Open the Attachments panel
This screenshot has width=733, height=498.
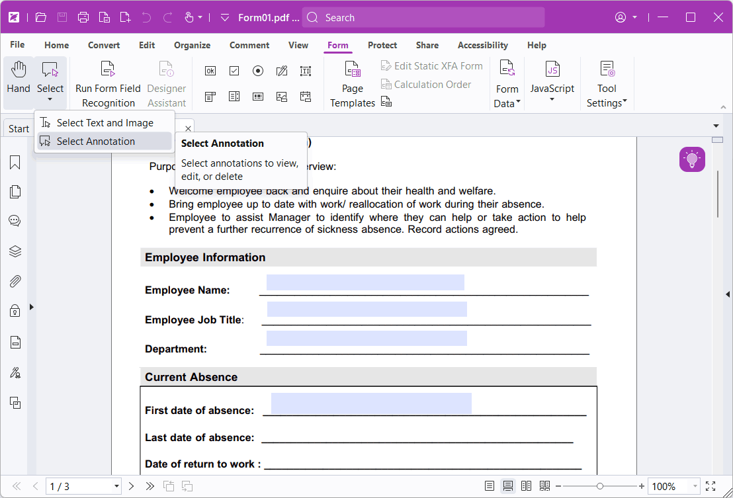pyautogui.click(x=15, y=280)
